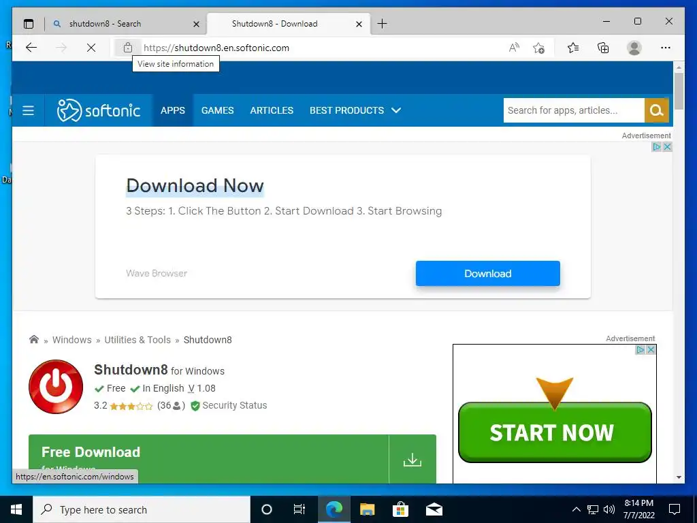Close the shutdown8 - Search tab
Image resolution: width=697 pixels, height=523 pixels.
click(196, 24)
